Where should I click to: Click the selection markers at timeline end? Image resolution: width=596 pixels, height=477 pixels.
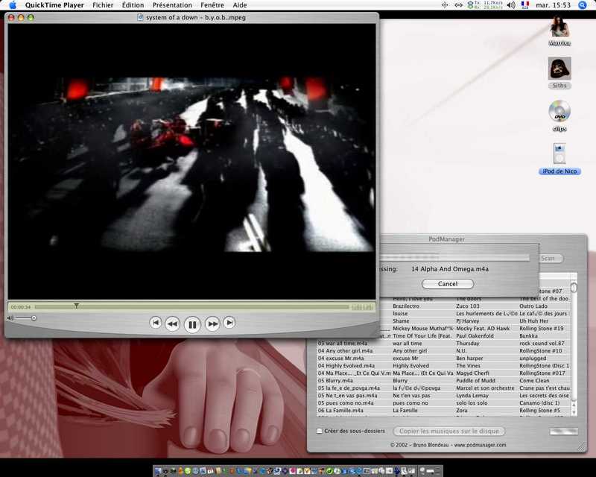click(x=362, y=307)
